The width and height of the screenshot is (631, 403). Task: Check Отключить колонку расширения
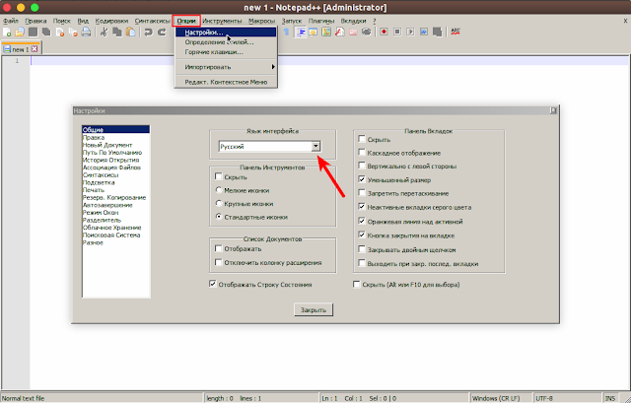(219, 262)
